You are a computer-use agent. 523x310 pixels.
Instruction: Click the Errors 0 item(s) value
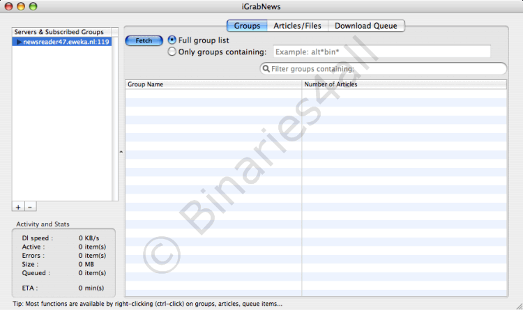point(92,256)
